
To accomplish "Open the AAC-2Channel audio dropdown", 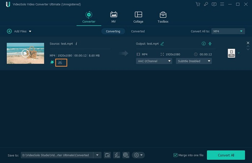I will (x=154, y=61).
